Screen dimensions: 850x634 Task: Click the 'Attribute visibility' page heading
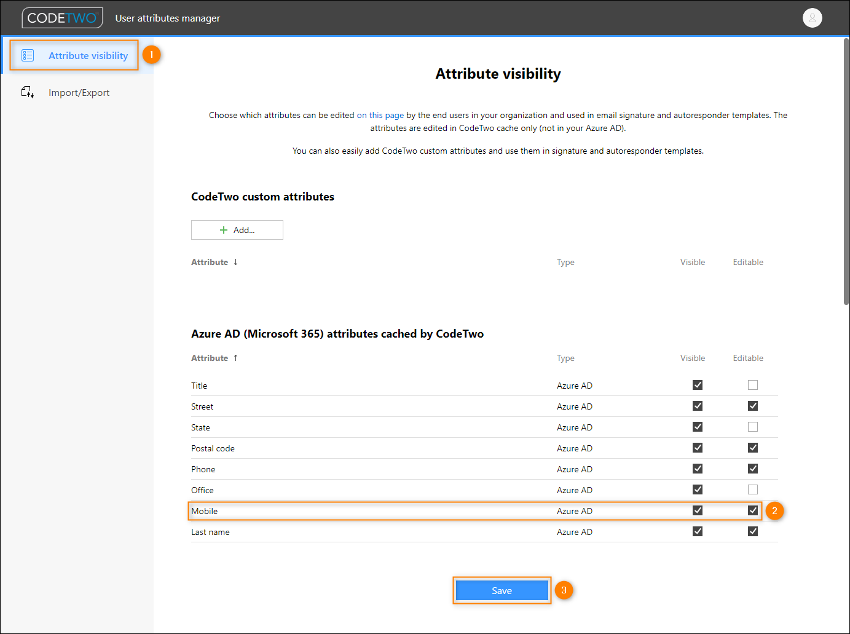[x=498, y=74]
